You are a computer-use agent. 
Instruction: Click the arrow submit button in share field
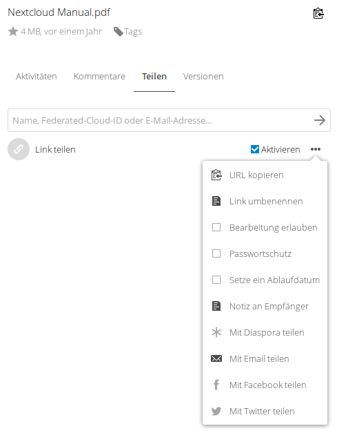pyautogui.click(x=320, y=120)
